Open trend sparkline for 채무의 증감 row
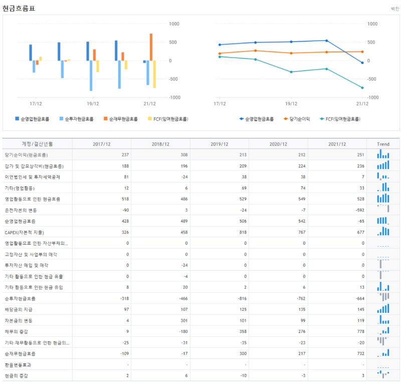This screenshot has height=384, width=401. point(383,330)
